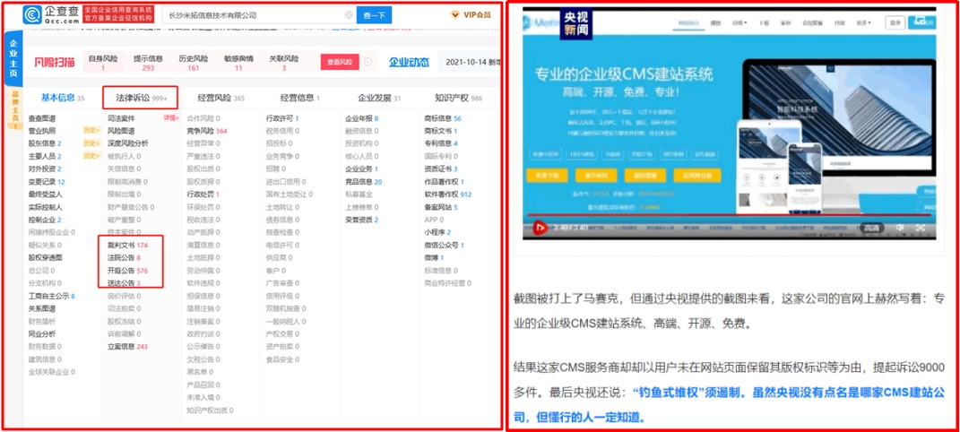Open 企业年报 8

point(362,118)
